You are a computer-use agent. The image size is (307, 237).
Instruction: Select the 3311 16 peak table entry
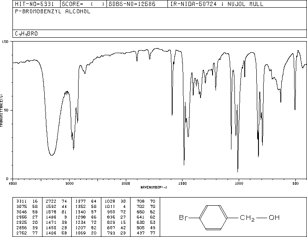(27, 201)
